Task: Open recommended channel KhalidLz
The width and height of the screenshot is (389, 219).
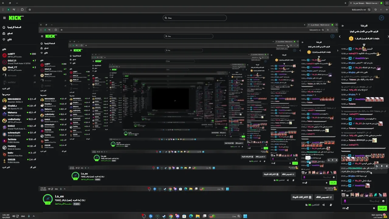Action: pyautogui.click(x=19, y=107)
